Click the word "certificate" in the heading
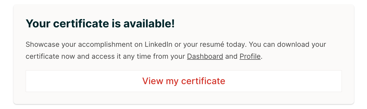This screenshot has height=109, width=367. click(x=81, y=24)
